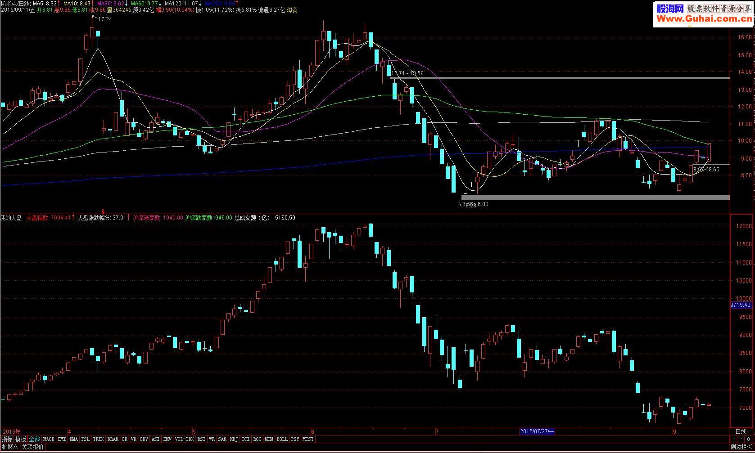Open the 模板 template tab
This screenshot has width=755, height=453.
click(21, 439)
